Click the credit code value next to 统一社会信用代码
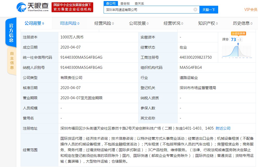 pos(81,57)
